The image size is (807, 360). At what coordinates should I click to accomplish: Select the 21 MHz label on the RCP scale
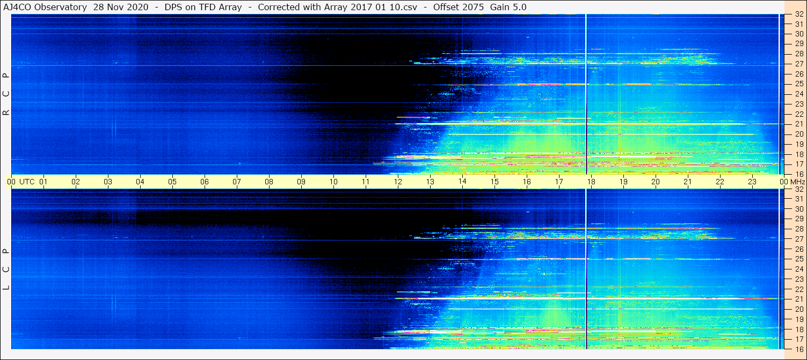coord(798,124)
